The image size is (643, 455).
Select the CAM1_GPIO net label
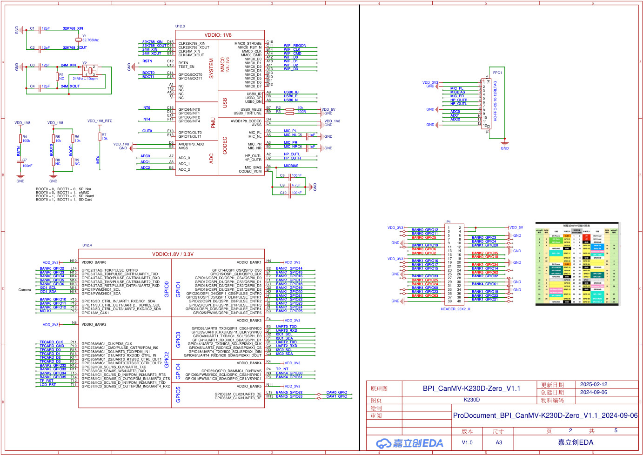click(336, 396)
